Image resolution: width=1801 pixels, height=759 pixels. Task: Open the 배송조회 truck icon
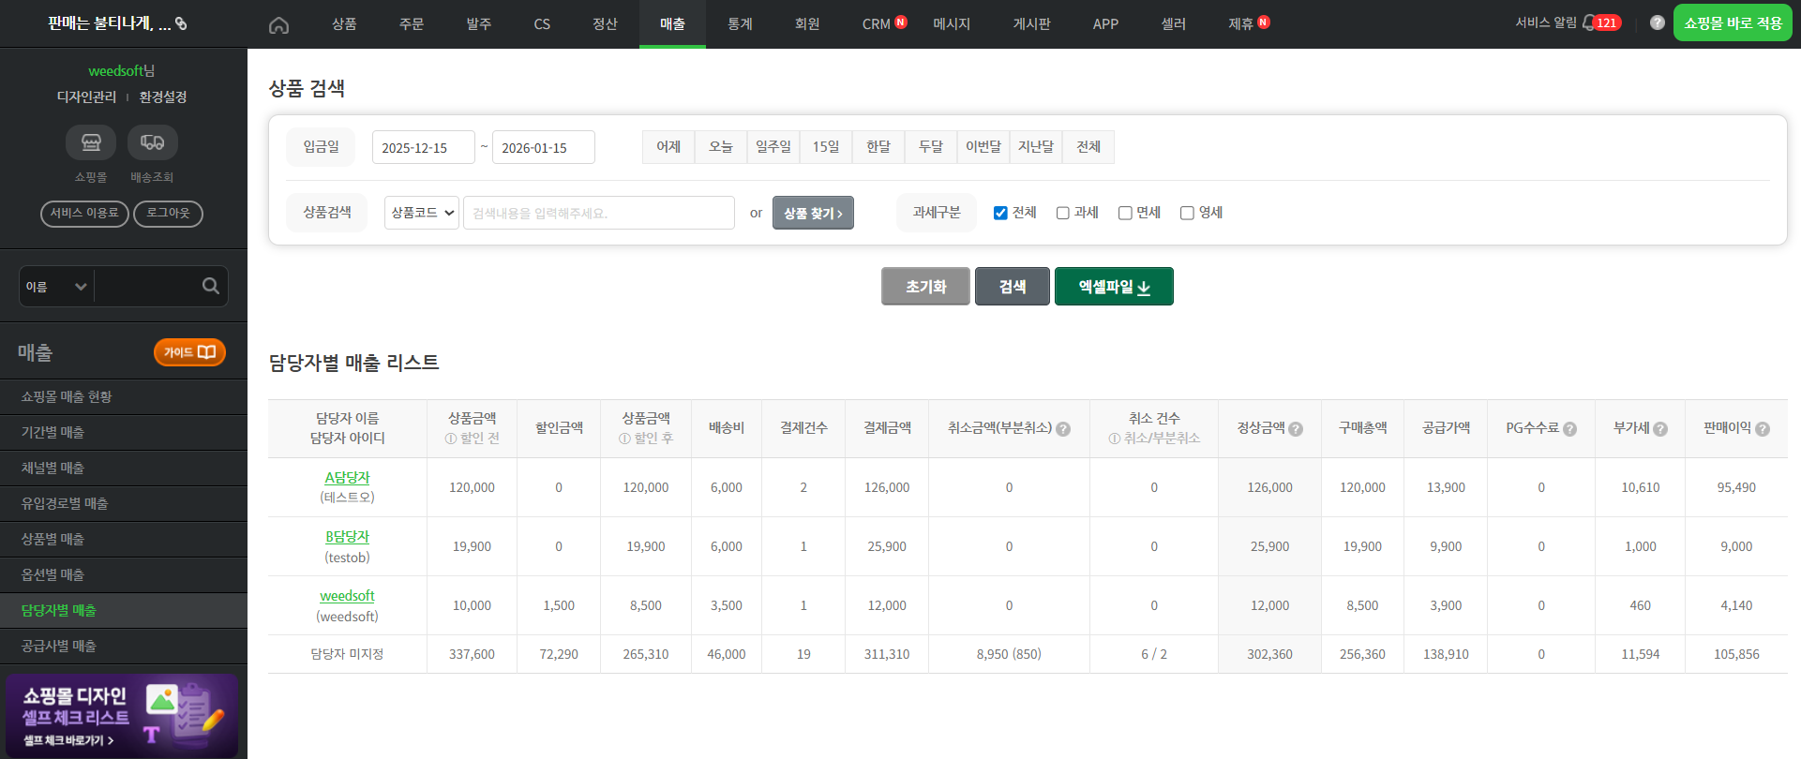pos(152,142)
